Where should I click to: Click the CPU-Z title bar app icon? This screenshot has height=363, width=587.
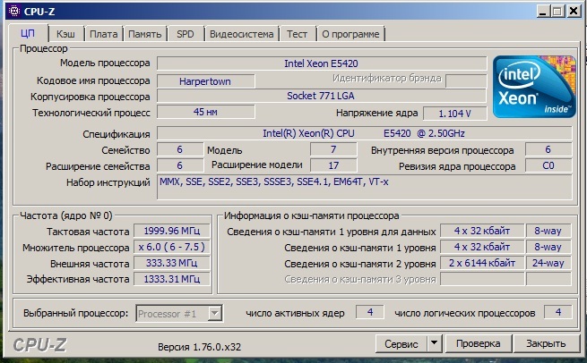[x=14, y=11]
